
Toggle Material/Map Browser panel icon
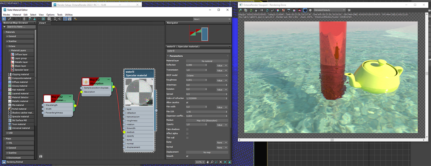pyautogui.click(x=65, y=19)
